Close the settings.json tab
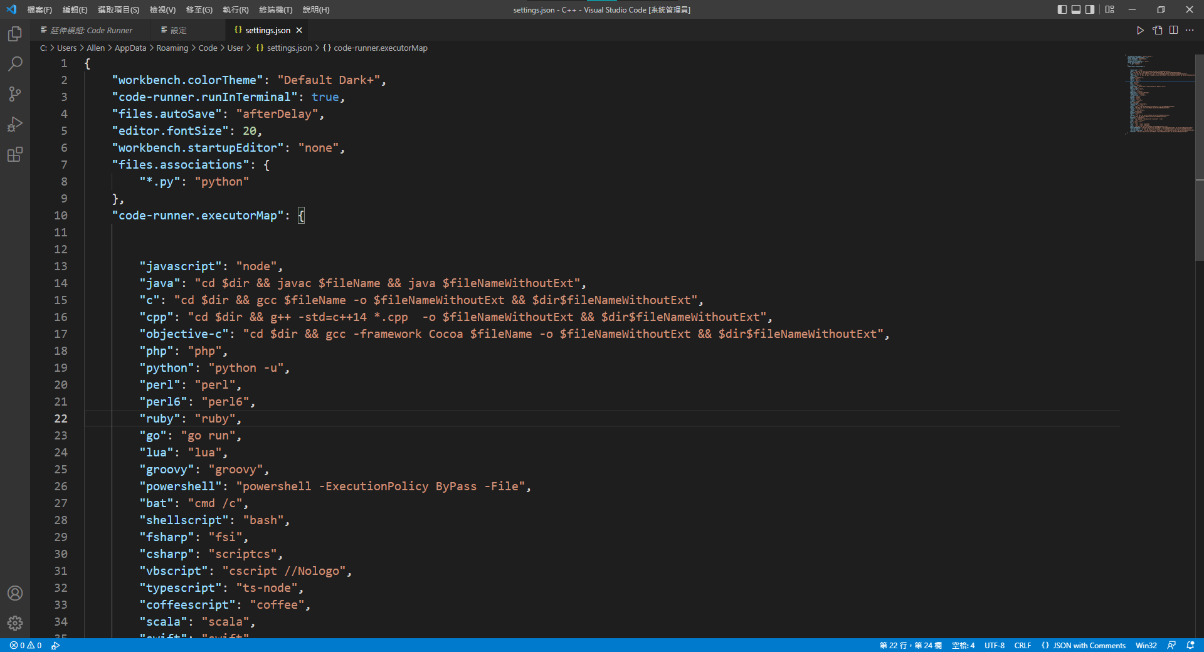1204x652 pixels. pos(299,30)
